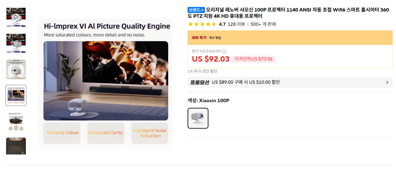Image resolution: width=396 pixels, height=179 pixels.
Task: Play the product video thumbnail
Action: [x=16, y=17]
